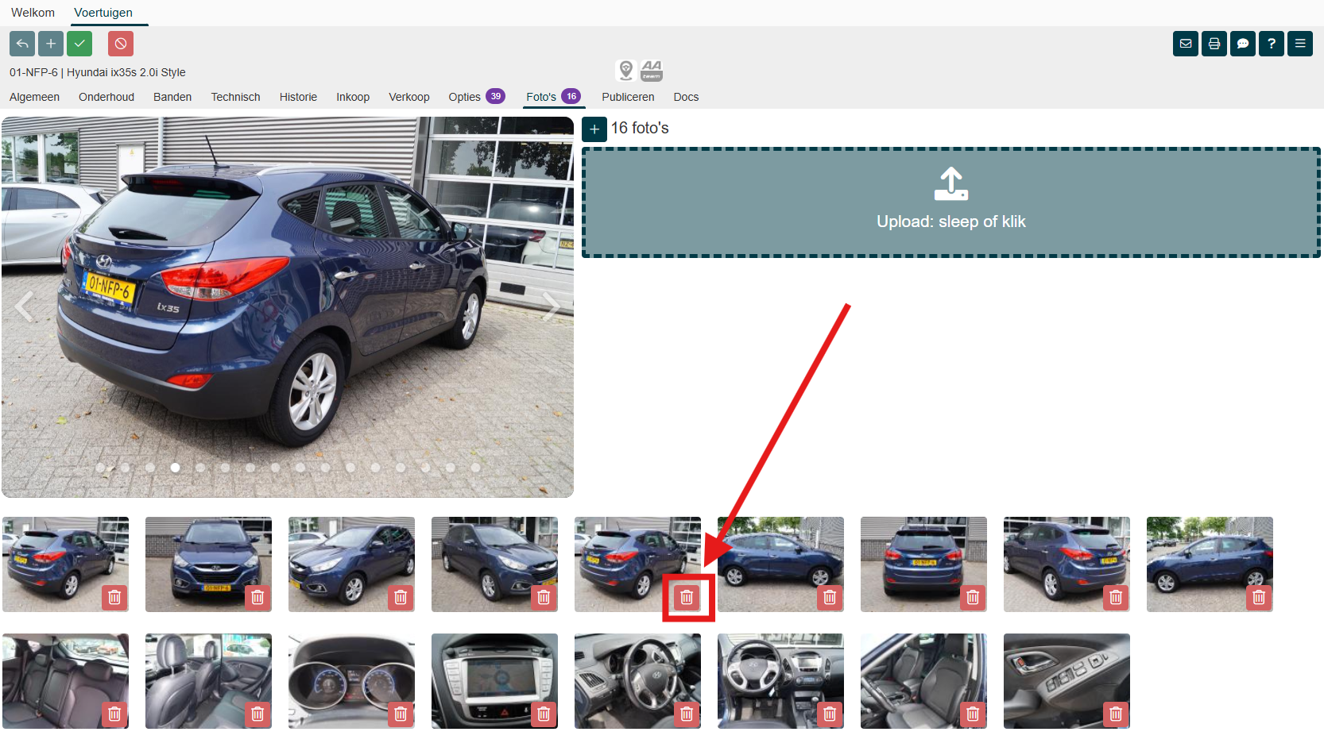This screenshot has width=1324, height=751.
Task: Show previous photo with left carousel arrow
Action: coord(25,306)
